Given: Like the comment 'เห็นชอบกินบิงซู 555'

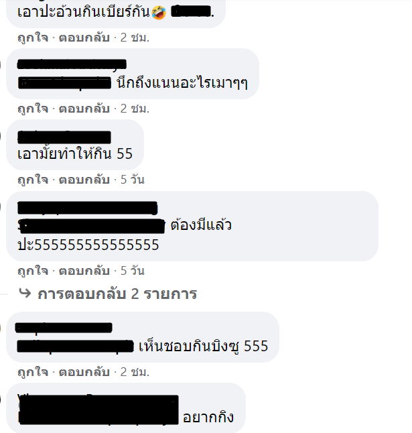Looking at the screenshot, I should [33, 372].
